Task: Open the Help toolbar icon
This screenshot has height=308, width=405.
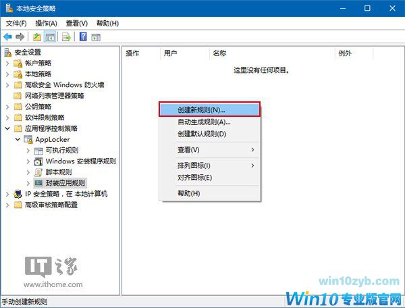Action: tap(83, 36)
